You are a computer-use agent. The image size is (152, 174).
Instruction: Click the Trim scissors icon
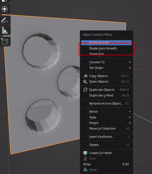(x=85, y=159)
